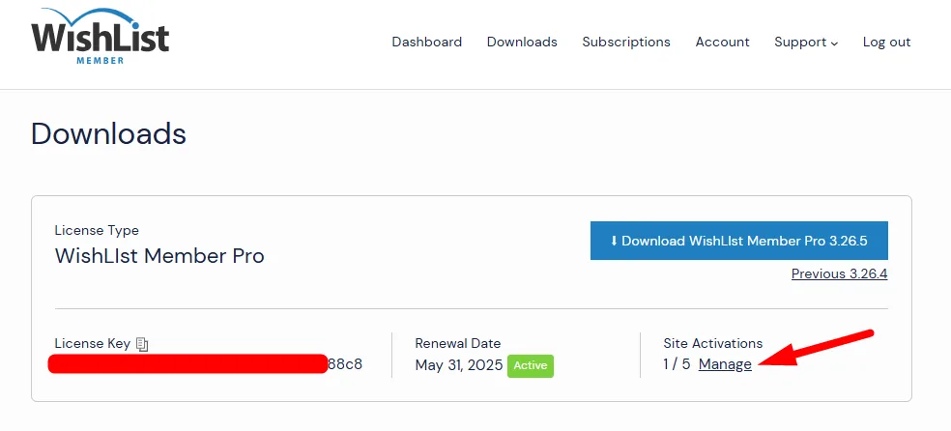Screen dimensions: 951x431
Task: Open the Subscriptions page from the navigation
Action: tap(625, 42)
